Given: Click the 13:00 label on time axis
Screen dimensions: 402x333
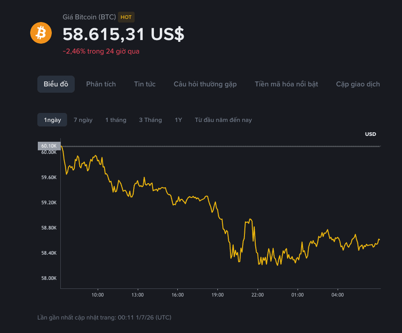Looking at the screenshot, I should [x=137, y=295].
